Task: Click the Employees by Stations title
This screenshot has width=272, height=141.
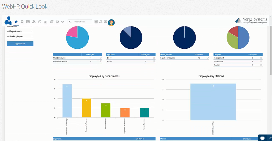Action: pyautogui.click(x=211, y=76)
